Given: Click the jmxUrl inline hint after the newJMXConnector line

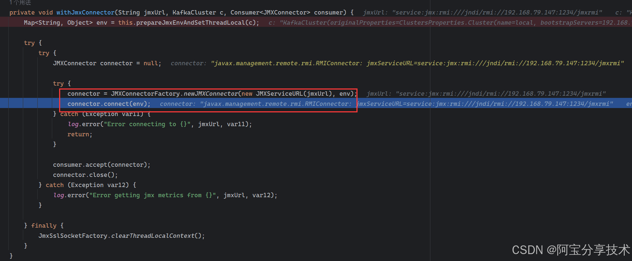Looking at the screenshot, I should click(x=486, y=94).
